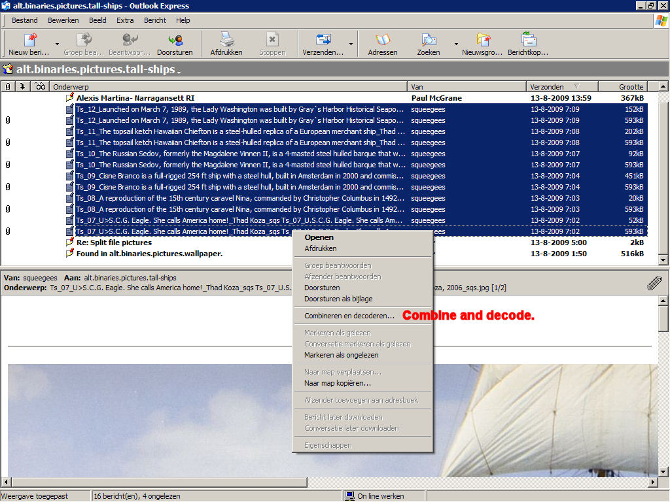The width and height of the screenshot is (670, 502).
Task: Click Paul McGrane sender name
Action: pyautogui.click(x=436, y=98)
